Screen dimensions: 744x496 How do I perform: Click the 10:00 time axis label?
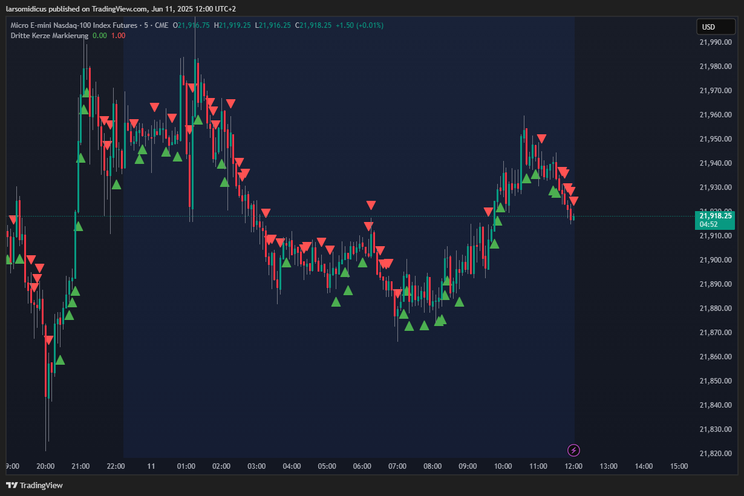[503, 466]
